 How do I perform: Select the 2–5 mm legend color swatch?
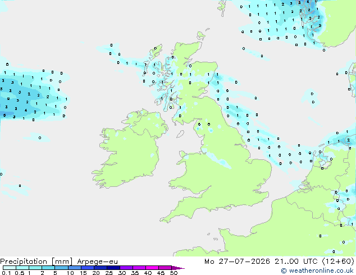[x=48, y=268]
